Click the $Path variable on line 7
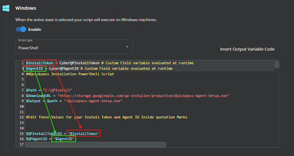 pyautogui.click(x=31, y=90)
